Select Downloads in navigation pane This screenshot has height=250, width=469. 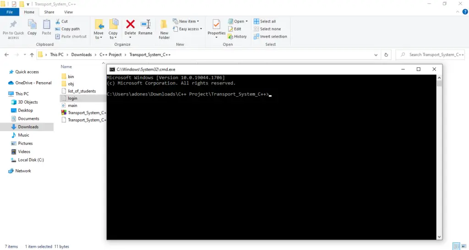tap(28, 127)
